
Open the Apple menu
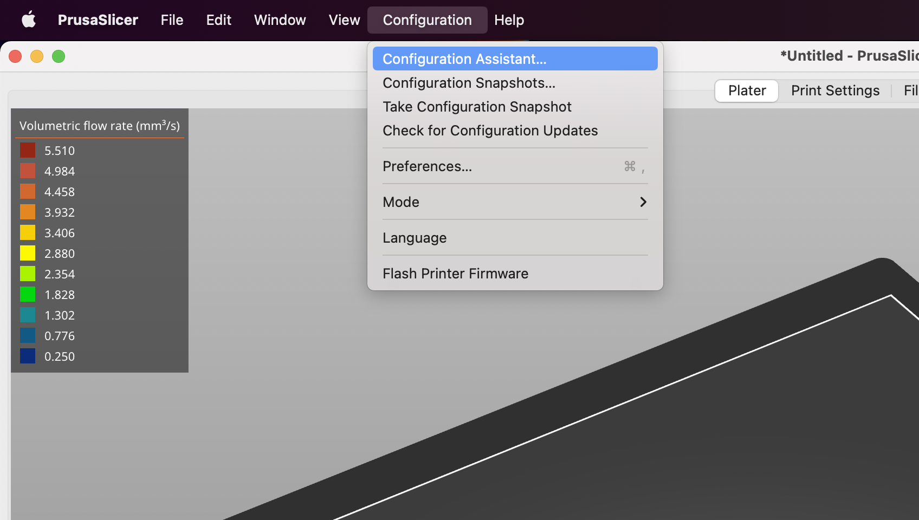click(x=29, y=20)
